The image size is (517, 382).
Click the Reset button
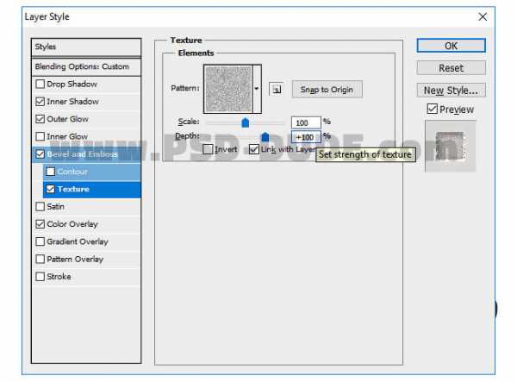point(451,68)
